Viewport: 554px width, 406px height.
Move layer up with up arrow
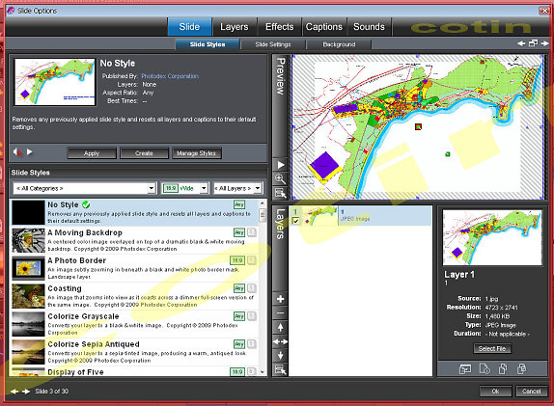281,327
